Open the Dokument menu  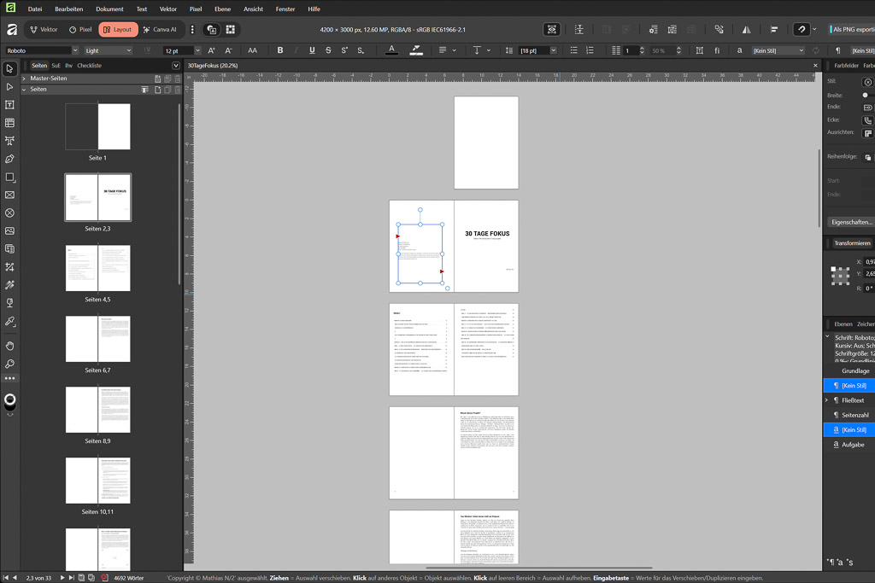[x=109, y=9]
